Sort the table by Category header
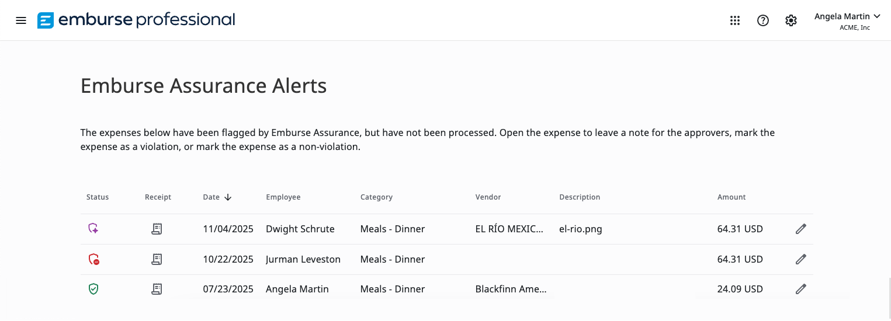Viewport: 891px width, 321px height. click(x=376, y=197)
